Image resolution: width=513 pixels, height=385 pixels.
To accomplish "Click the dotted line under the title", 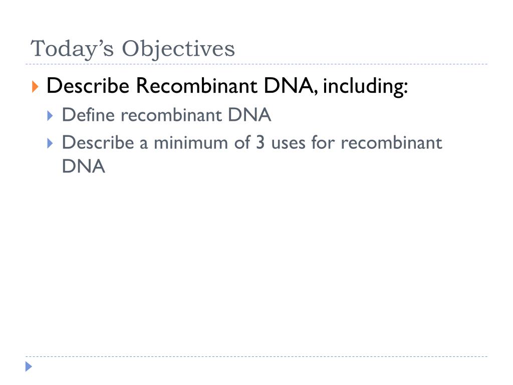I will pos(256,64).
